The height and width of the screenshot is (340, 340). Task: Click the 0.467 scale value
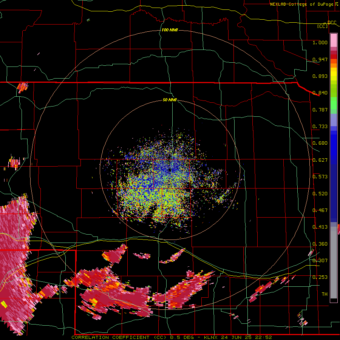coord(320,210)
